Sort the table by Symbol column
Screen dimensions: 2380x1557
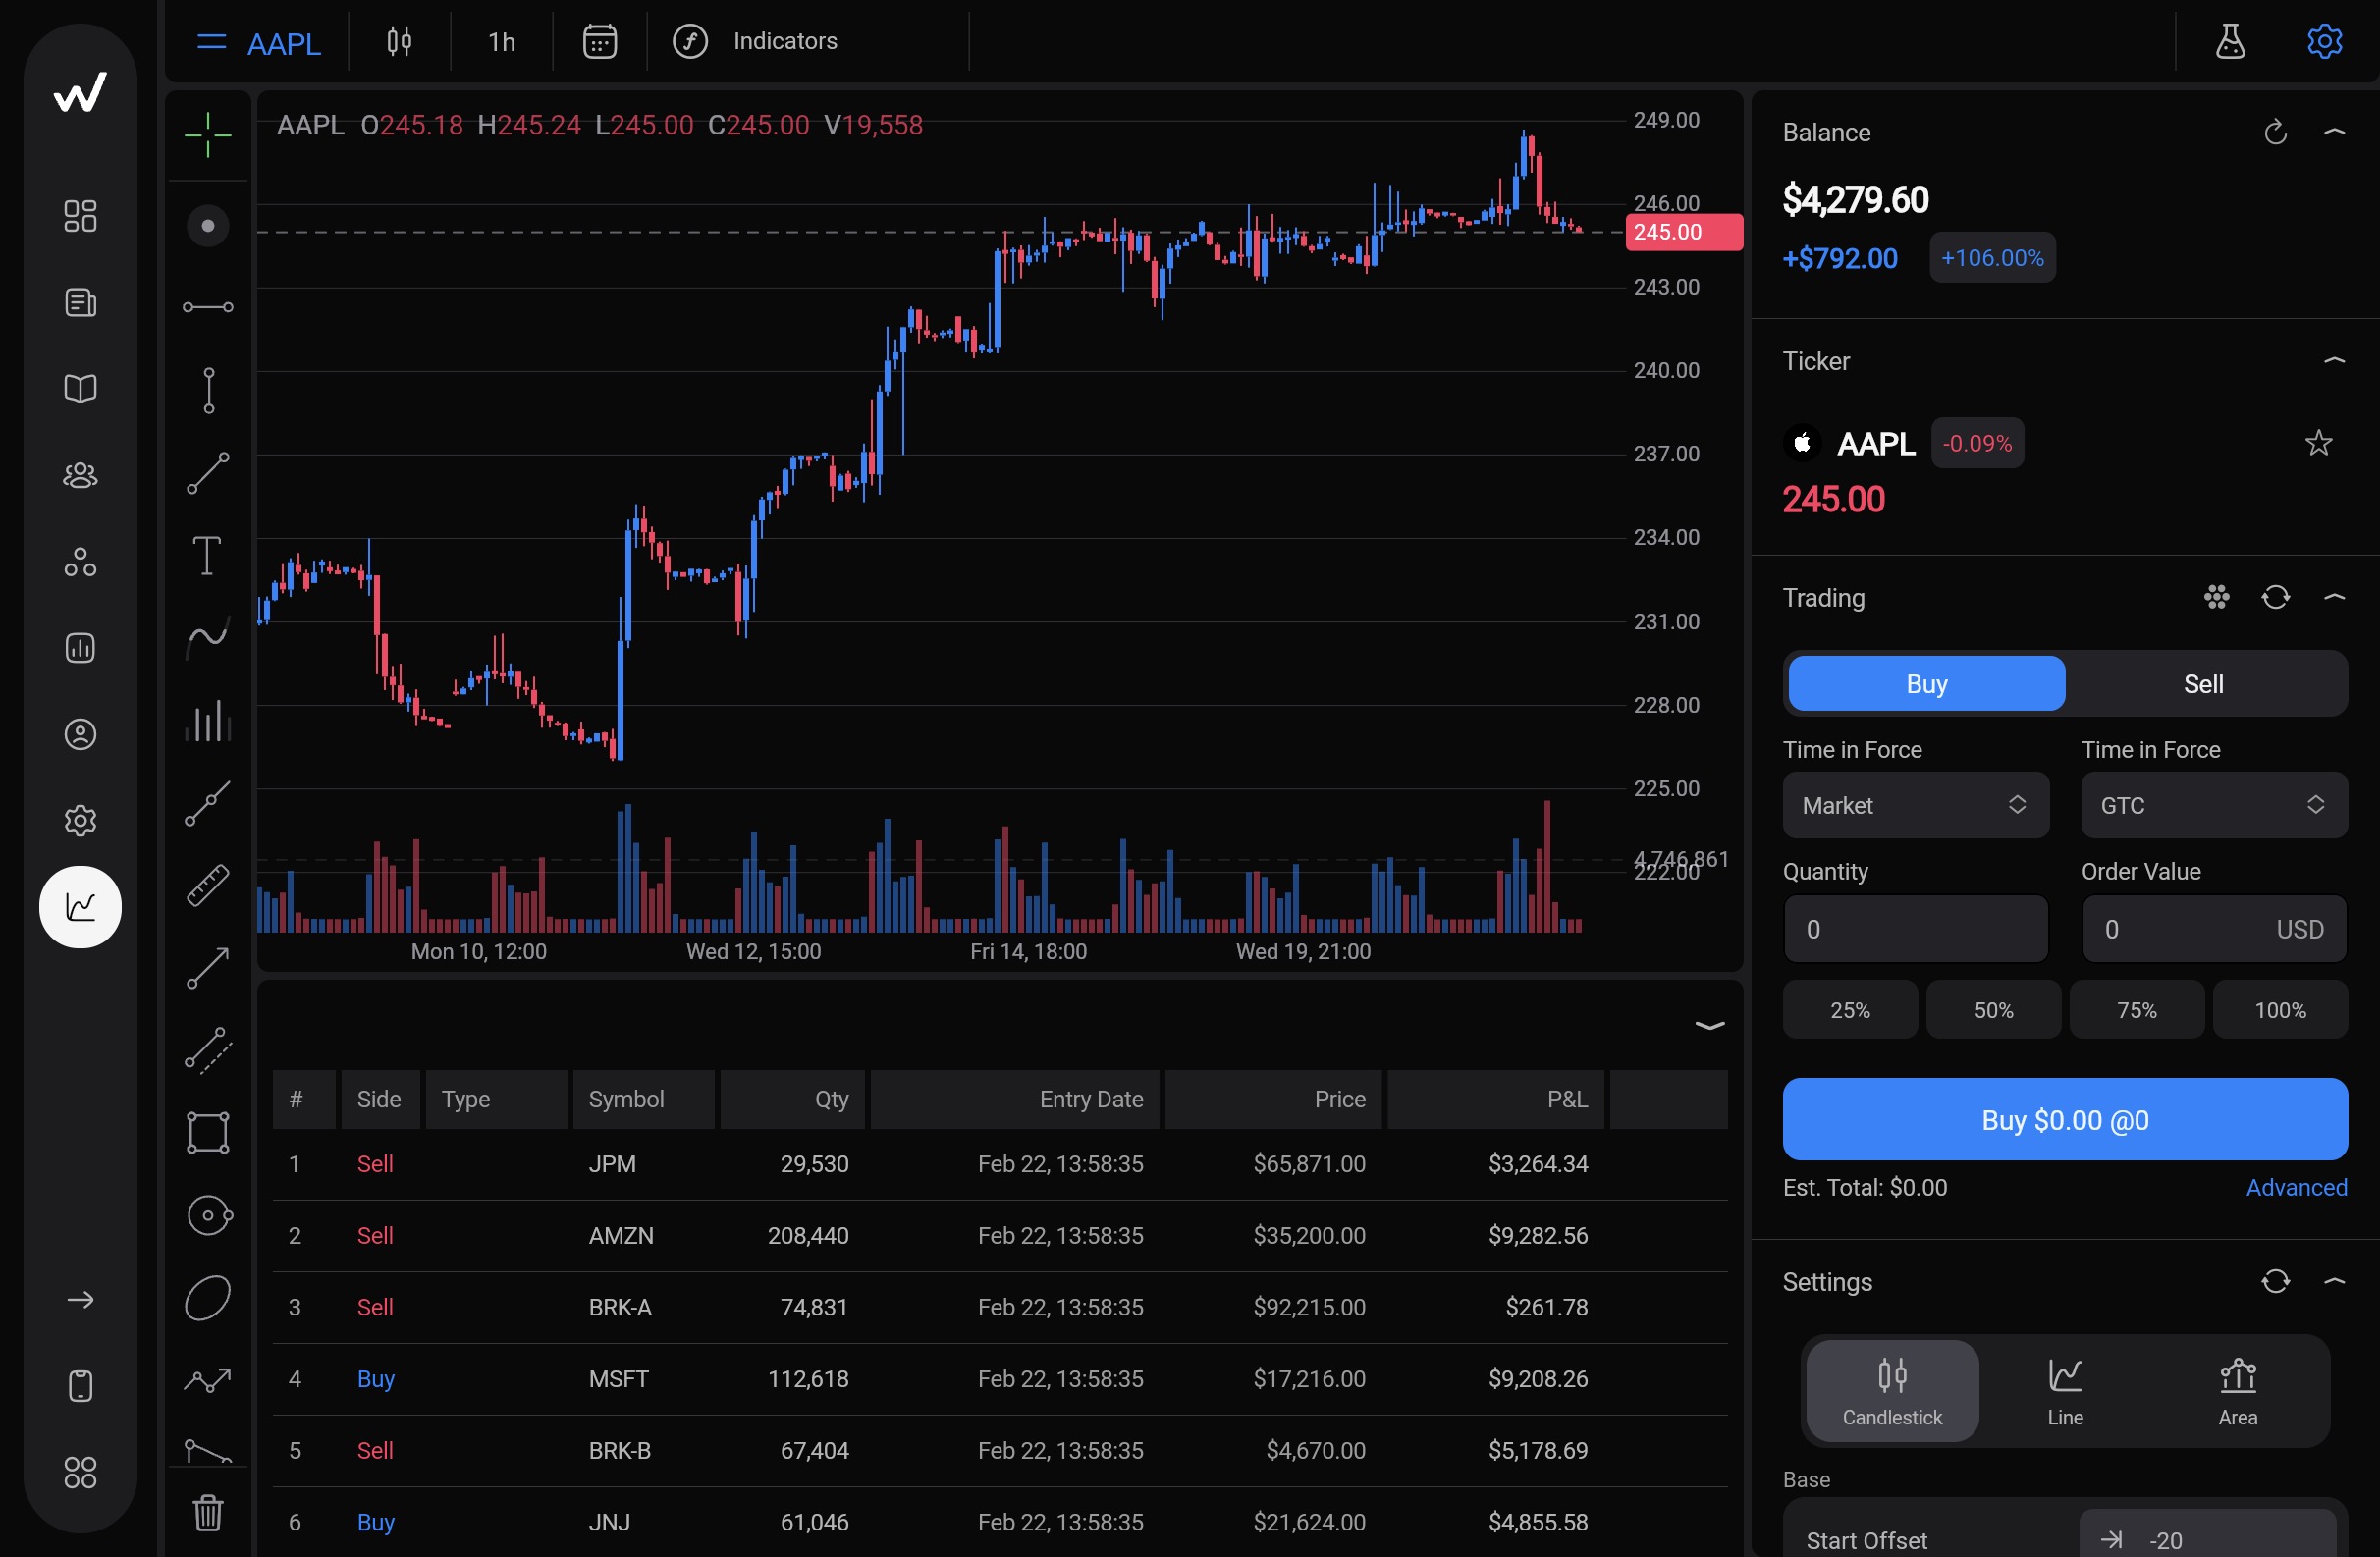tap(644, 1099)
